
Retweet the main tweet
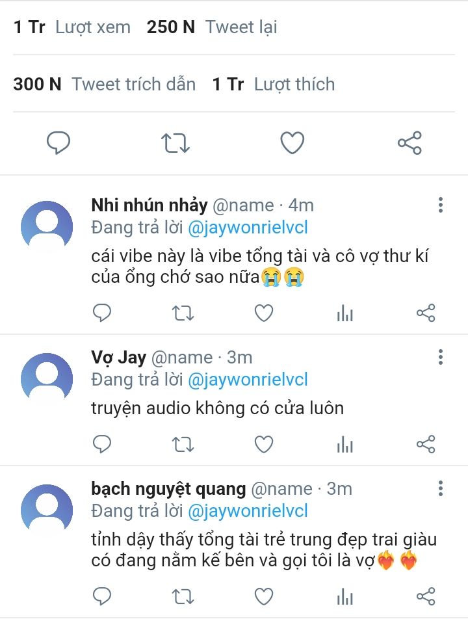[x=175, y=142]
